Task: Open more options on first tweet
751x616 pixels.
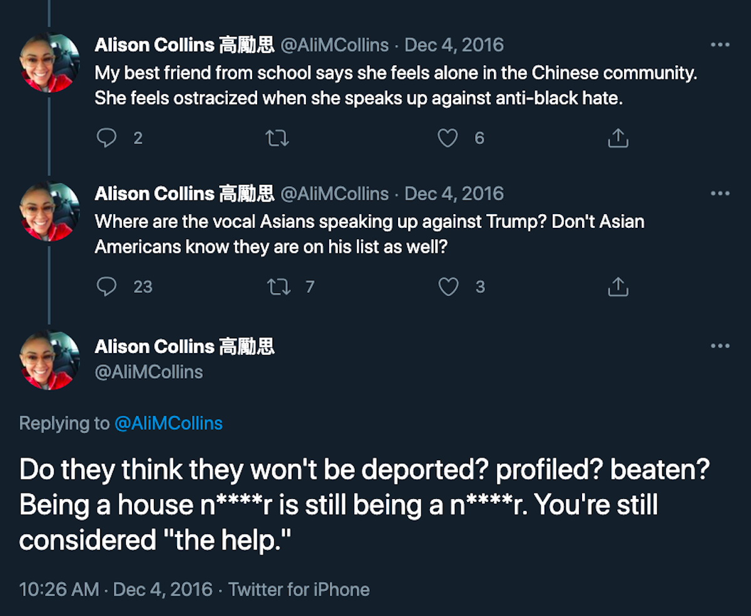Action: pos(720,45)
